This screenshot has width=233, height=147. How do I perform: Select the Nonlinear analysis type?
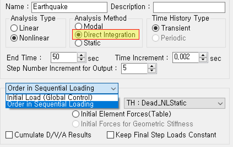14,38
